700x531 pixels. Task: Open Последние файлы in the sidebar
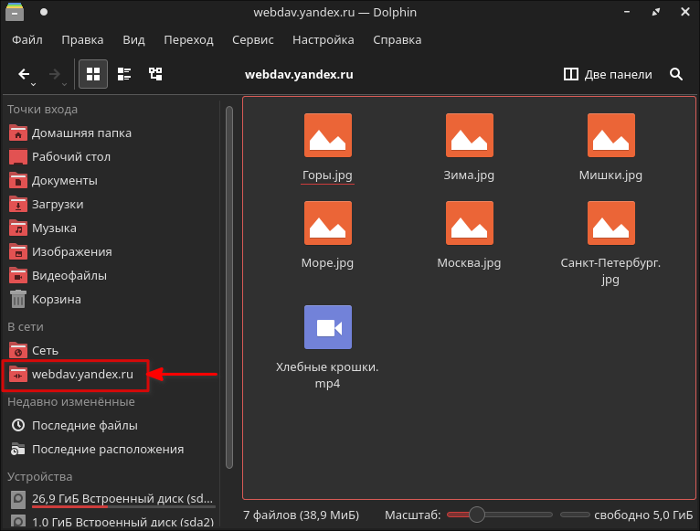pyautogui.click(x=84, y=425)
